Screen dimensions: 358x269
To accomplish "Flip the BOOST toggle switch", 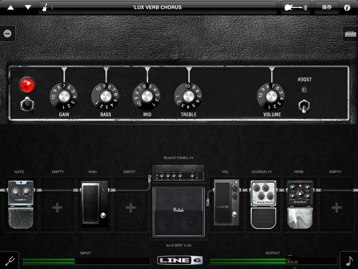I will (304, 106).
